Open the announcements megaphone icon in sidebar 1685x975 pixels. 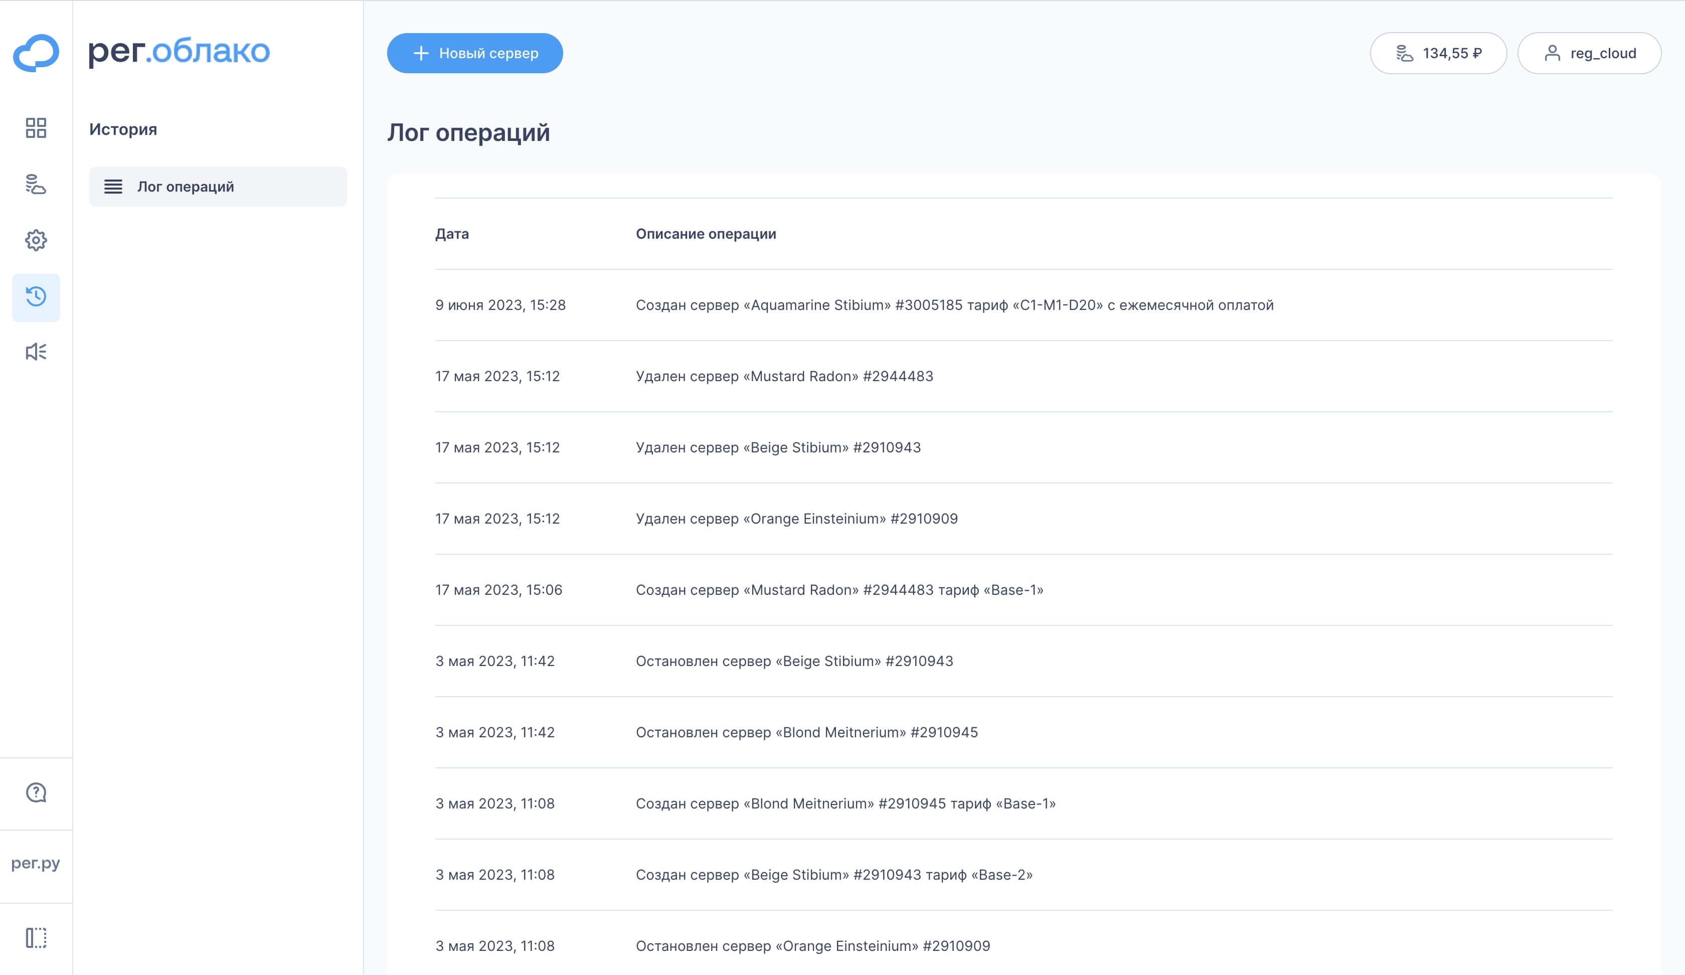[x=36, y=352]
